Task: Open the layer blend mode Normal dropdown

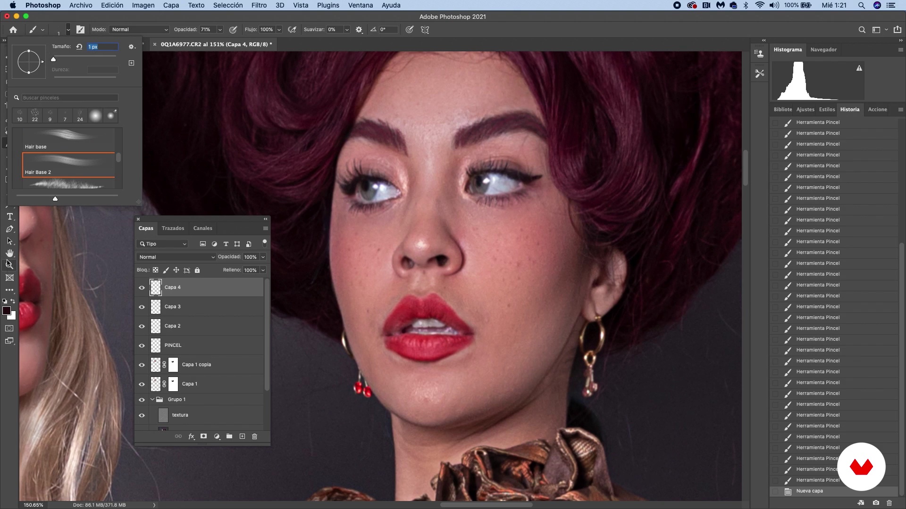Action: tap(176, 257)
